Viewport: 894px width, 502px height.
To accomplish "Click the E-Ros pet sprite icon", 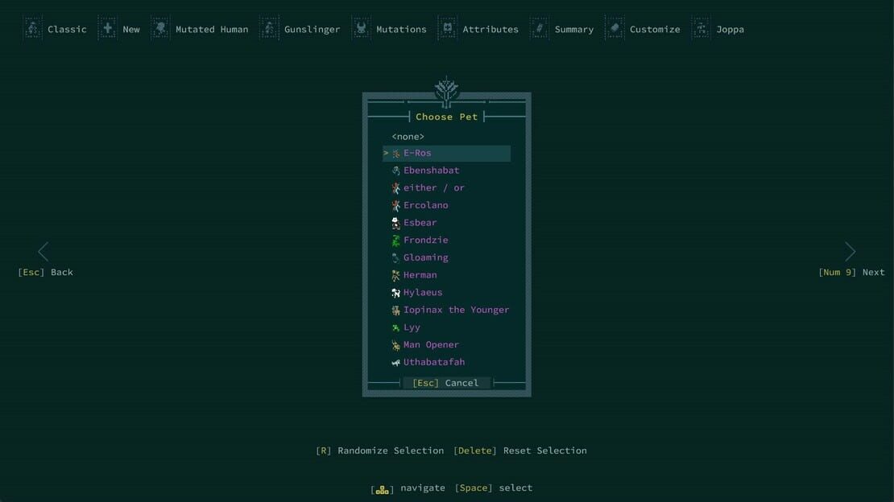I will [395, 154].
